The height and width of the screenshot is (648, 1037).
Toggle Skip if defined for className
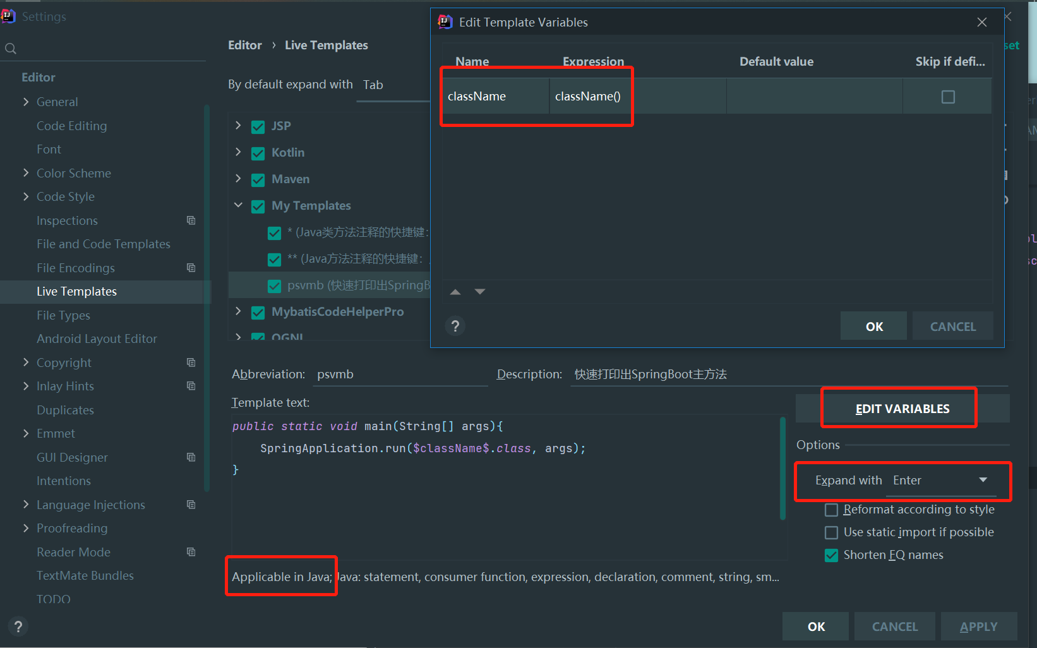948,97
